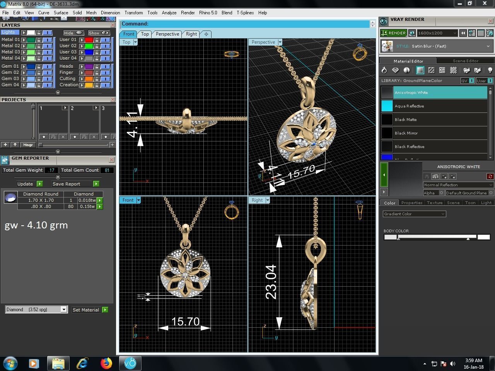Image resolution: width=495 pixels, height=371 pixels.
Task: Click the X delete icon in project slot 2
Action: 94,137
